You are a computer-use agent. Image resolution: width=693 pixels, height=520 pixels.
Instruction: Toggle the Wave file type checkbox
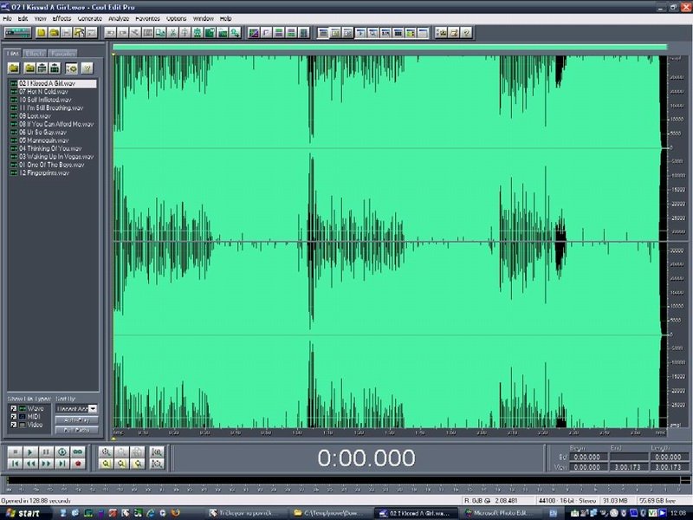coord(13,408)
